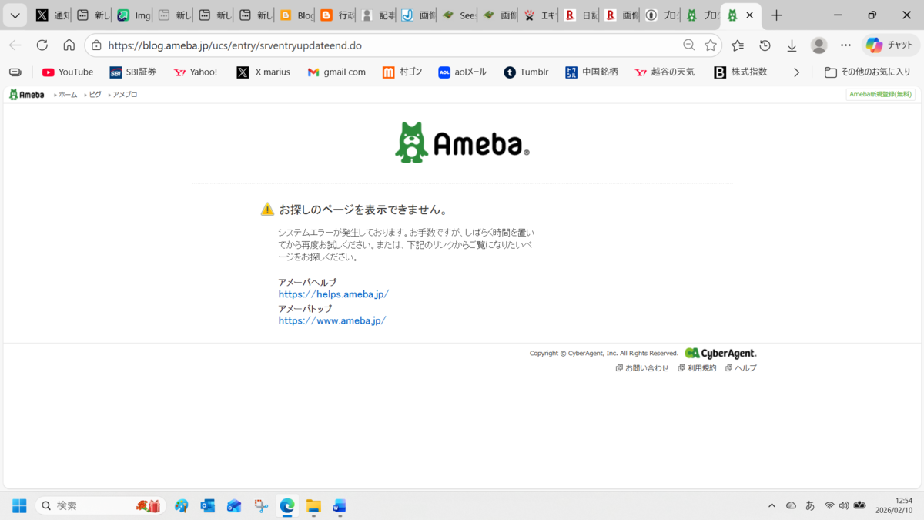
Task: Show hidden system tray icons
Action: coord(772,505)
